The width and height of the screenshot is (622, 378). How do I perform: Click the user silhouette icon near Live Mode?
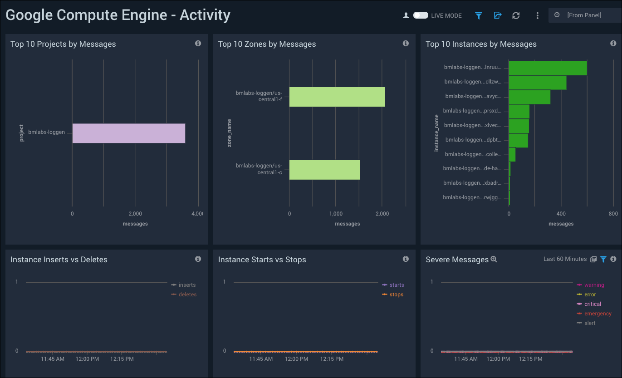[406, 15]
